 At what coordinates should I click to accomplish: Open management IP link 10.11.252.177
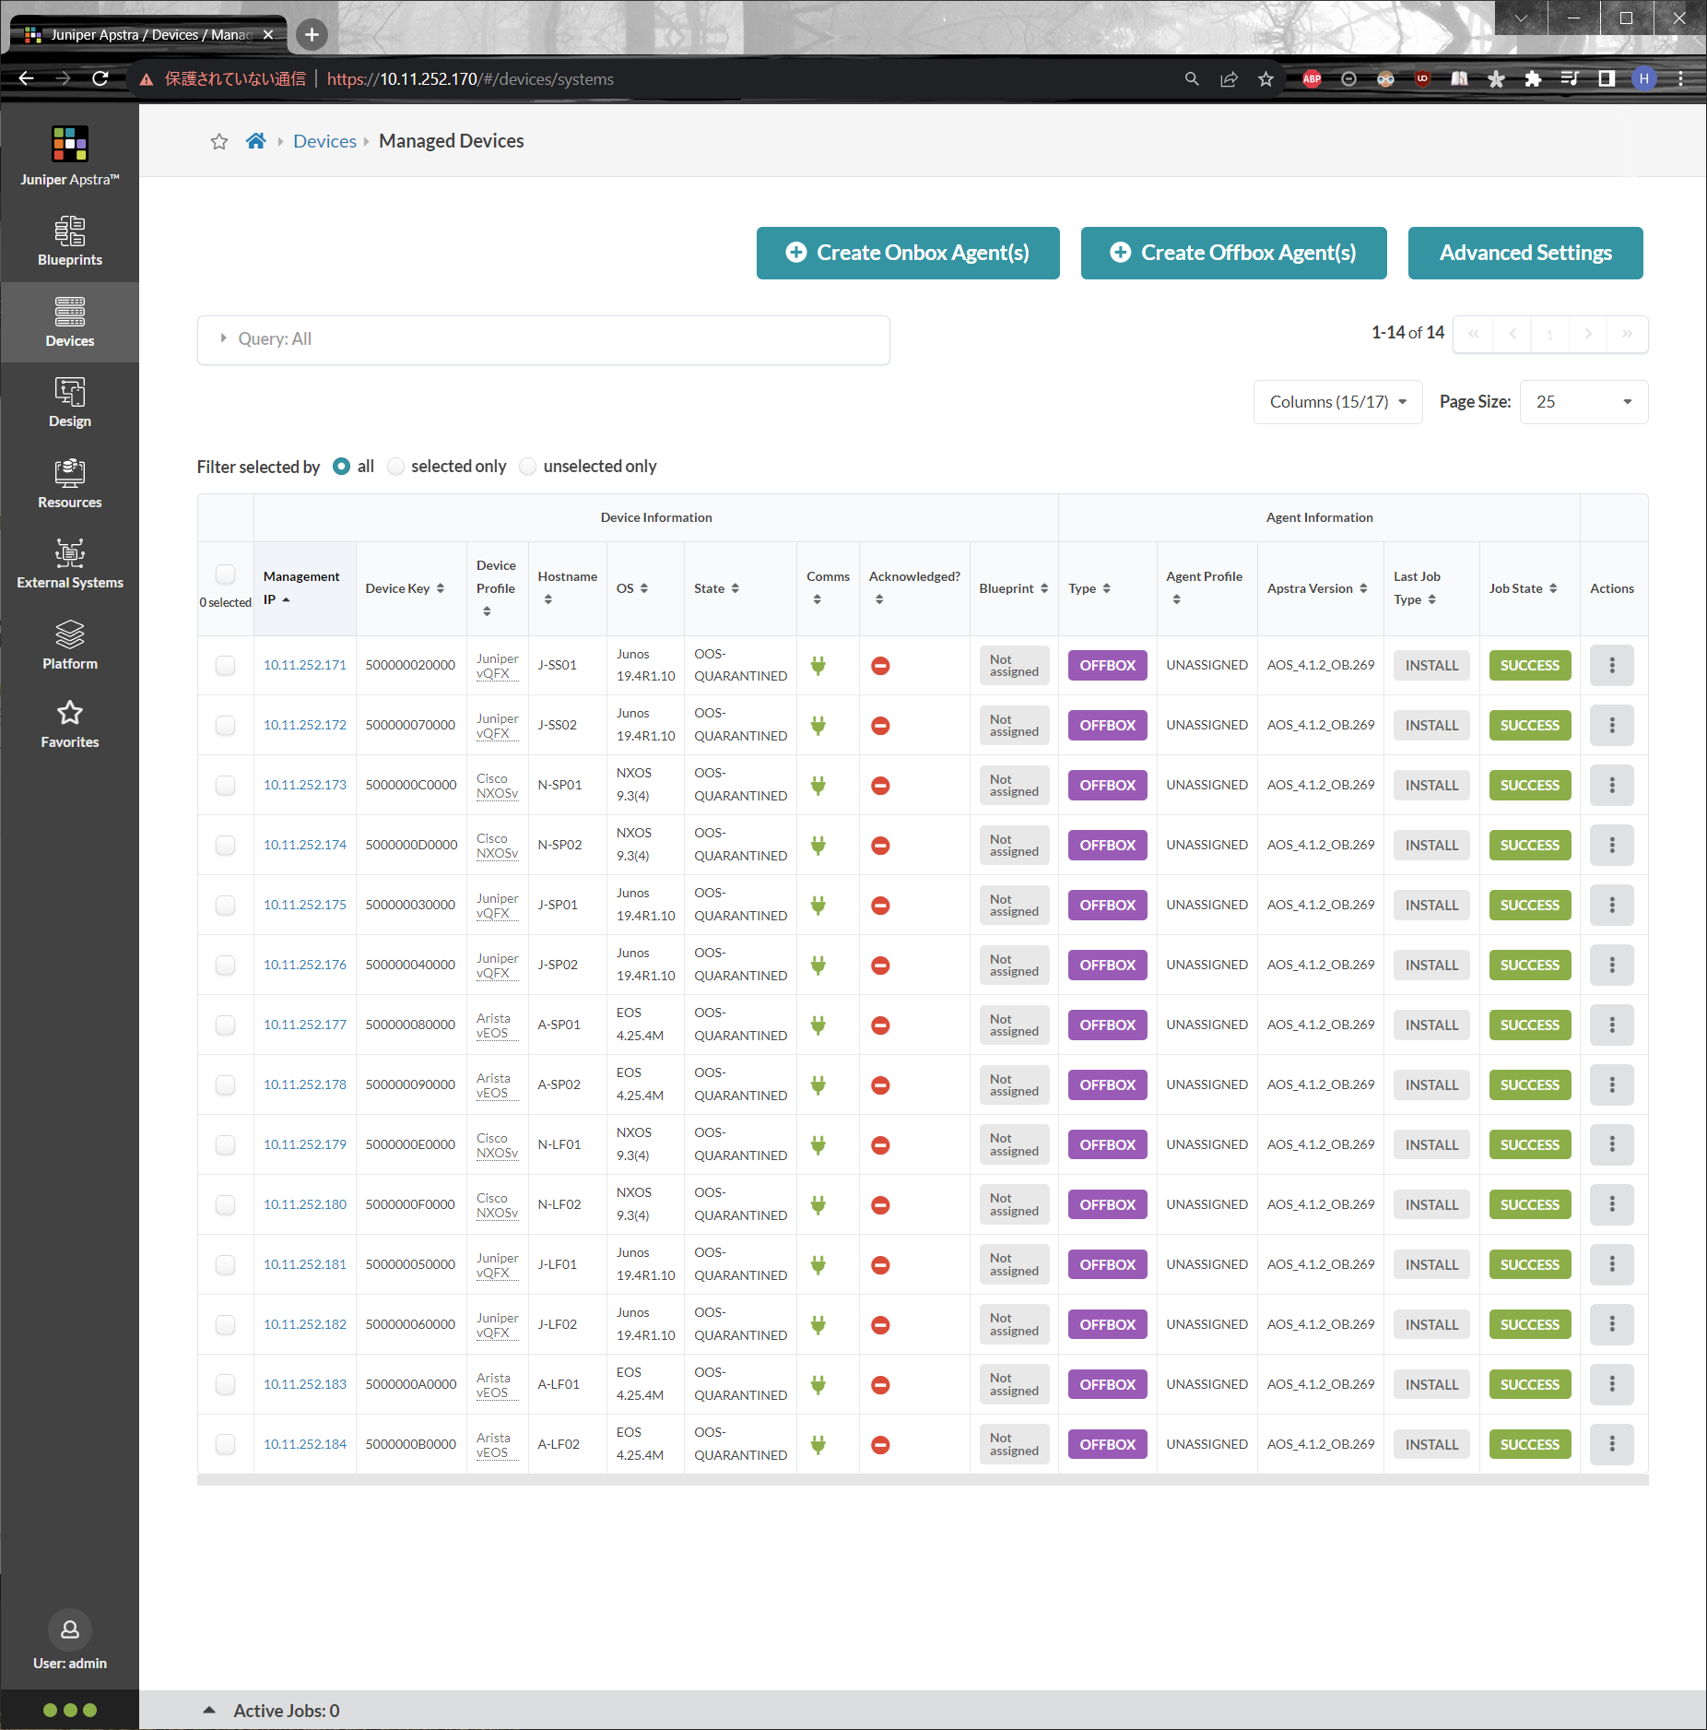click(x=305, y=1025)
